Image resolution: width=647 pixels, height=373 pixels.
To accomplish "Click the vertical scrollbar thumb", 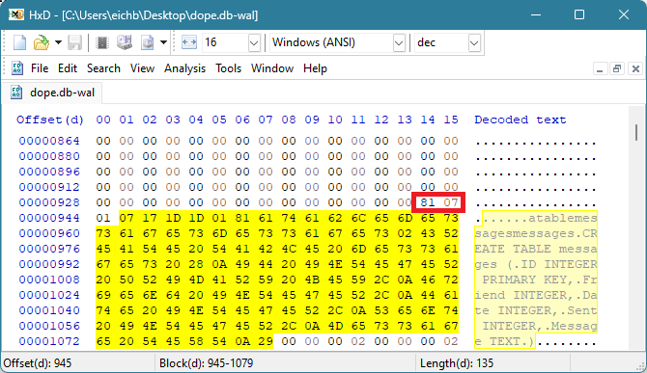I will [636, 132].
